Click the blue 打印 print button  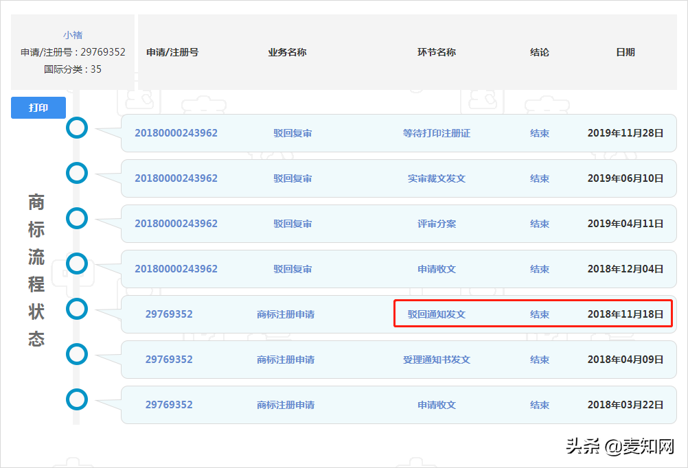tap(38, 108)
